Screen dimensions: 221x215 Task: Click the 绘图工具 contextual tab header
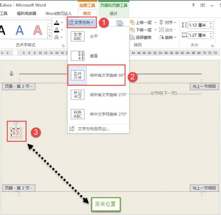tap(87, 6)
